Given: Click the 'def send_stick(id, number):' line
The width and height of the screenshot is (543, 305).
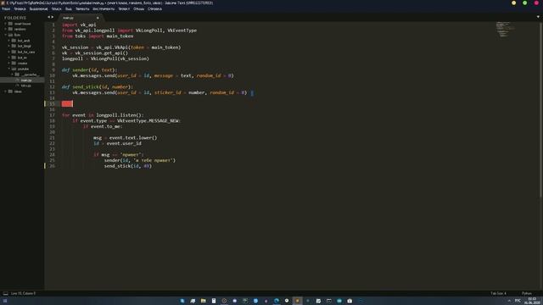Looking at the screenshot, I should coord(98,86).
